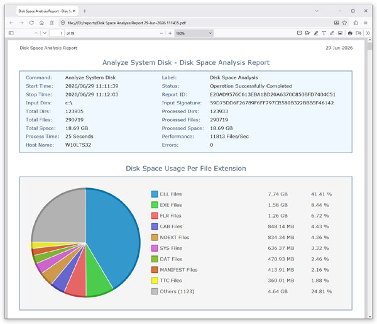The width and height of the screenshot is (377, 324).
Task: Click the DLL Files blue legend swatch
Action: point(155,194)
